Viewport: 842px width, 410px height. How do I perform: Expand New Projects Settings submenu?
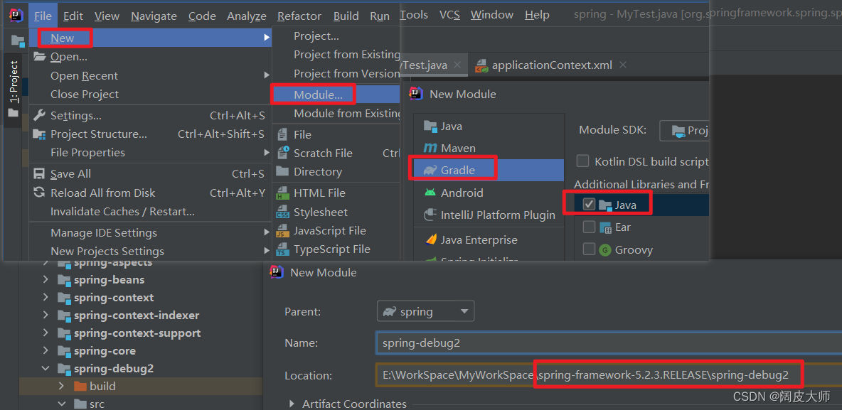point(150,251)
